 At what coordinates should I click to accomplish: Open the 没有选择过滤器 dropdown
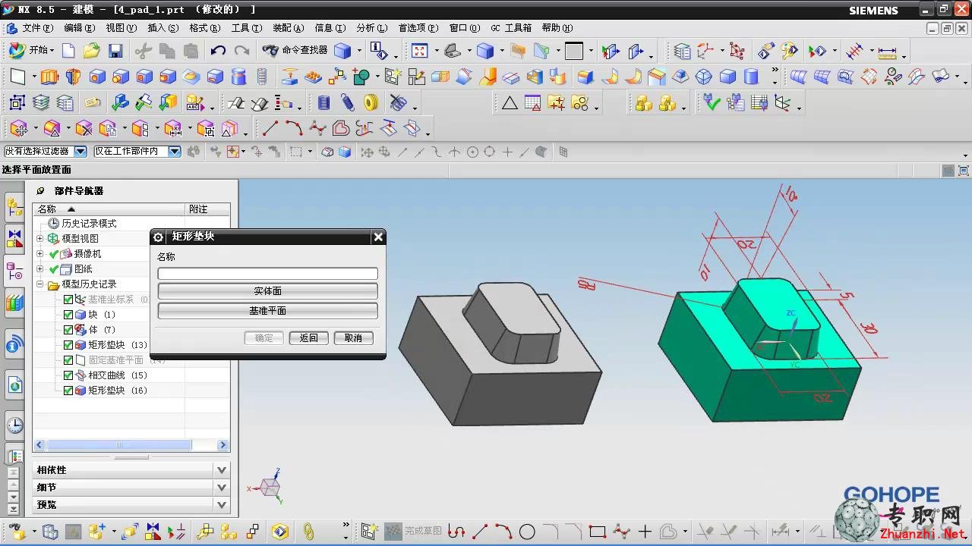(80, 152)
